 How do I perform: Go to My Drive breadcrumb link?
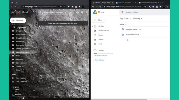tap(124, 19)
